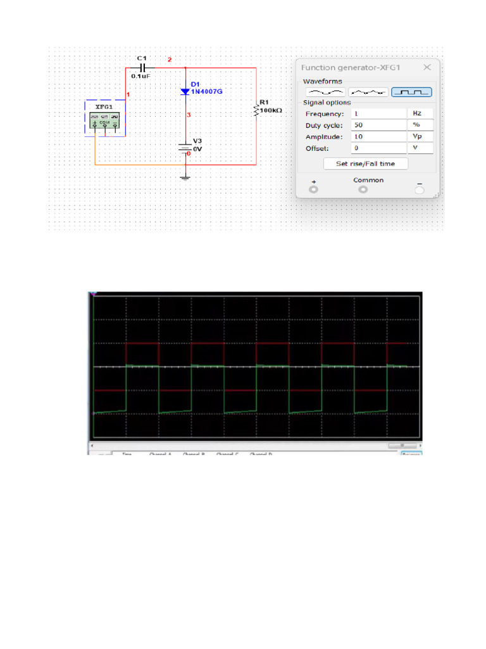Click net label 3 below the diode
This screenshot has width=486, height=649.
189,115
